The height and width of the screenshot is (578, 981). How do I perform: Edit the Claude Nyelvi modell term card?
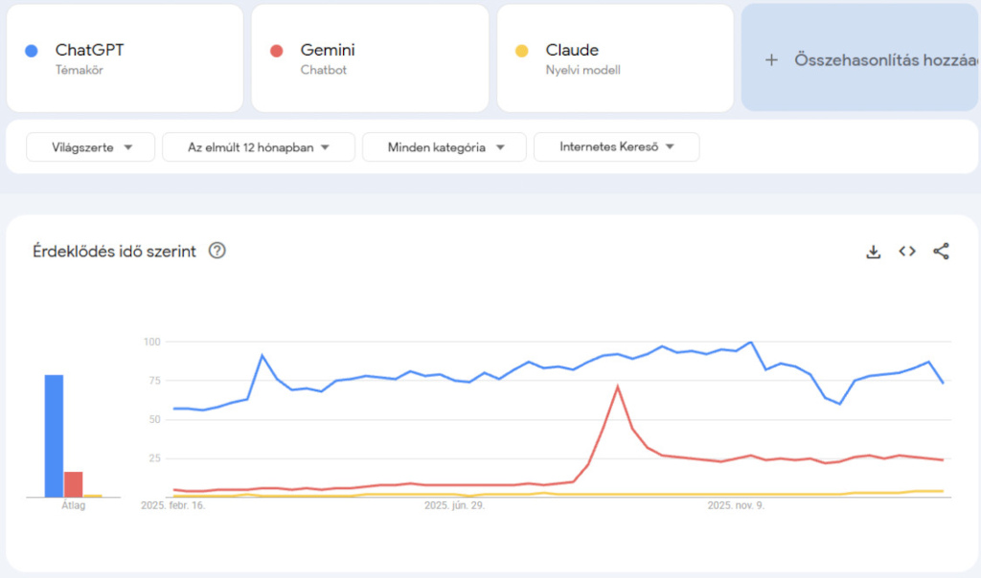click(x=615, y=58)
